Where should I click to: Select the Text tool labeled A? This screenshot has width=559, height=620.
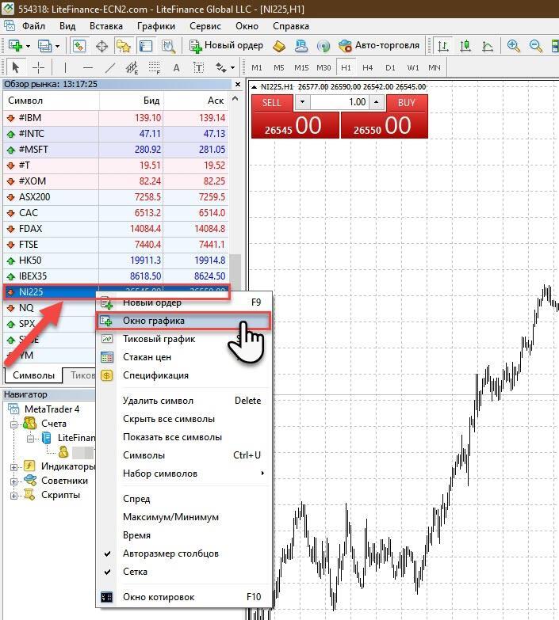tap(177, 67)
